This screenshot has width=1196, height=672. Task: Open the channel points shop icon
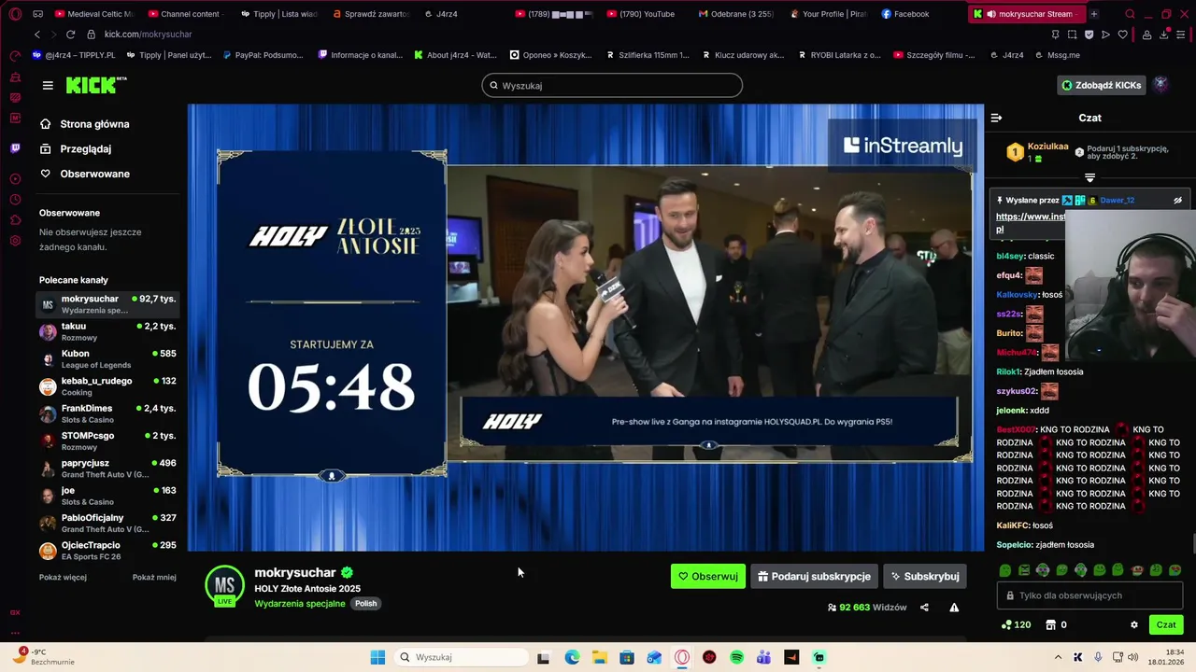pos(1050,624)
